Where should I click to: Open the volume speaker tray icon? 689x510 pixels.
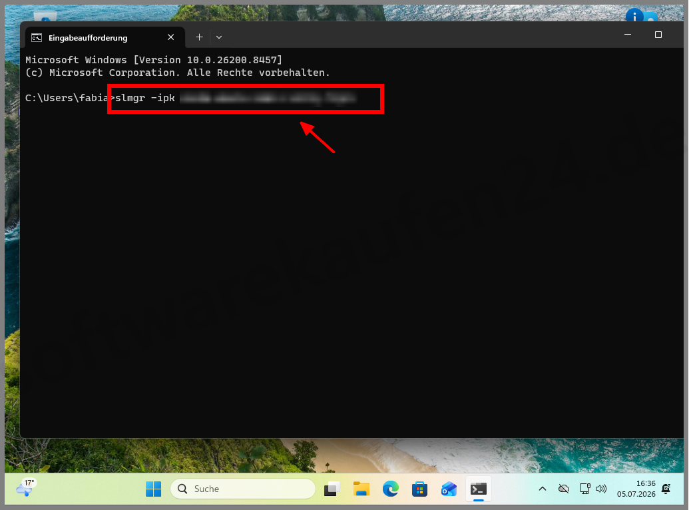coord(600,489)
